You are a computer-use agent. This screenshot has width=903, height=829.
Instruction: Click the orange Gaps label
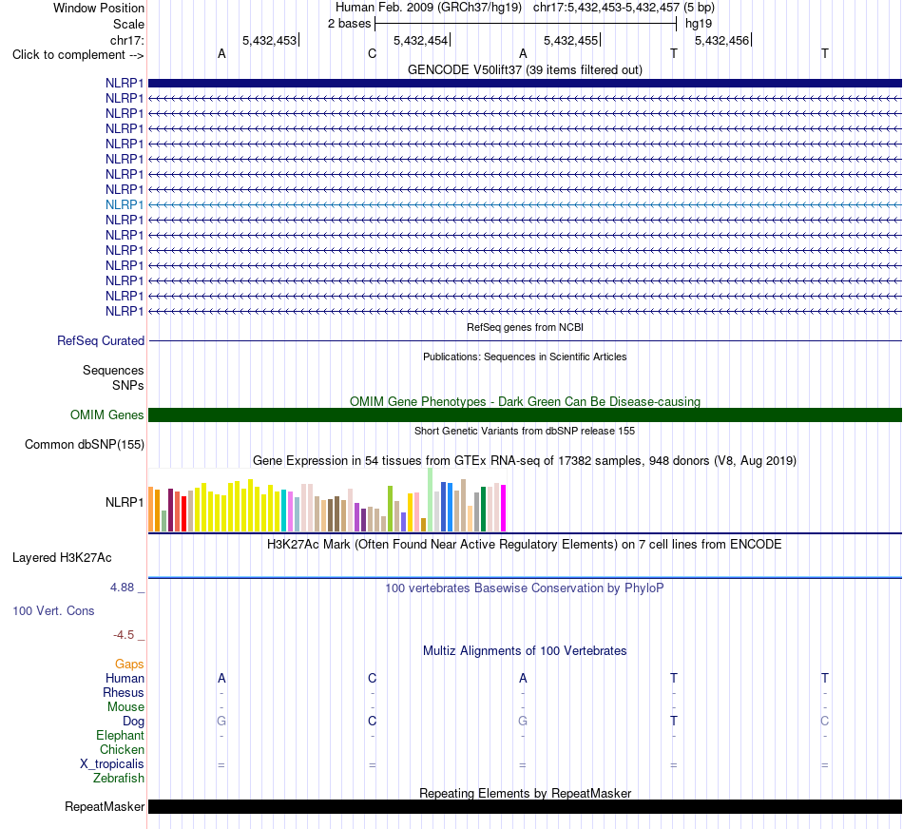[129, 665]
